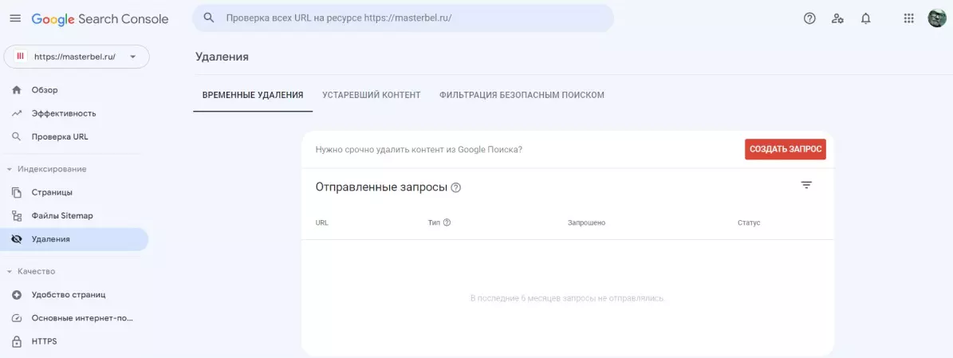Show notifications bell
Image resolution: width=953 pixels, height=358 pixels.
(x=866, y=18)
